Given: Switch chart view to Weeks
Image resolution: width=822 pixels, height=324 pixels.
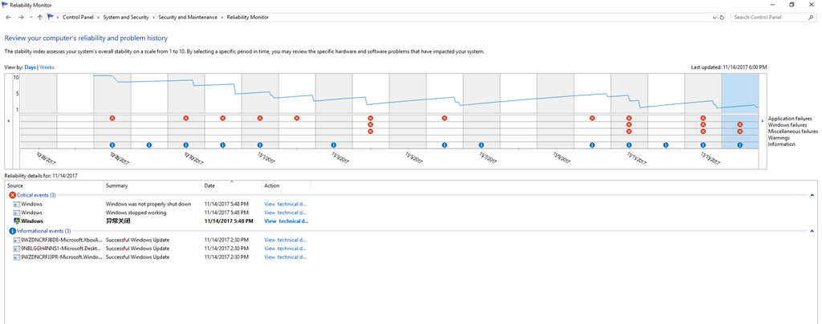Looking at the screenshot, I should point(47,67).
